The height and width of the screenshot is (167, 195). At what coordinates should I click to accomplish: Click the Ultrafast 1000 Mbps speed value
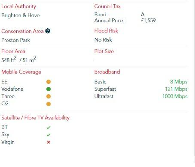[x=175, y=96]
